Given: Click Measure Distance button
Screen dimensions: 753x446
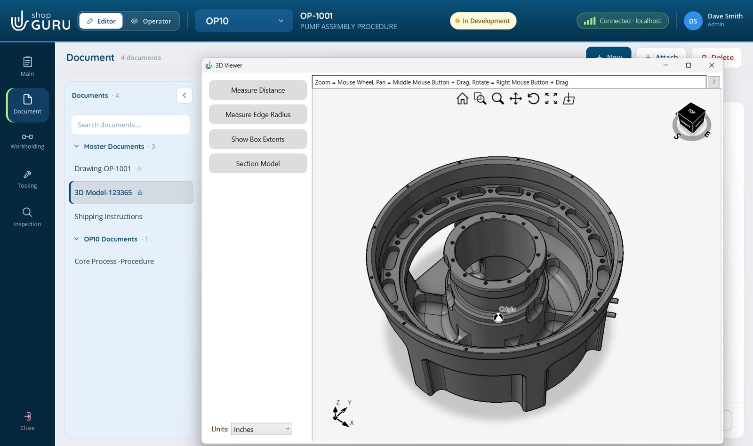Looking at the screenshot, I should tap(258, 90).
